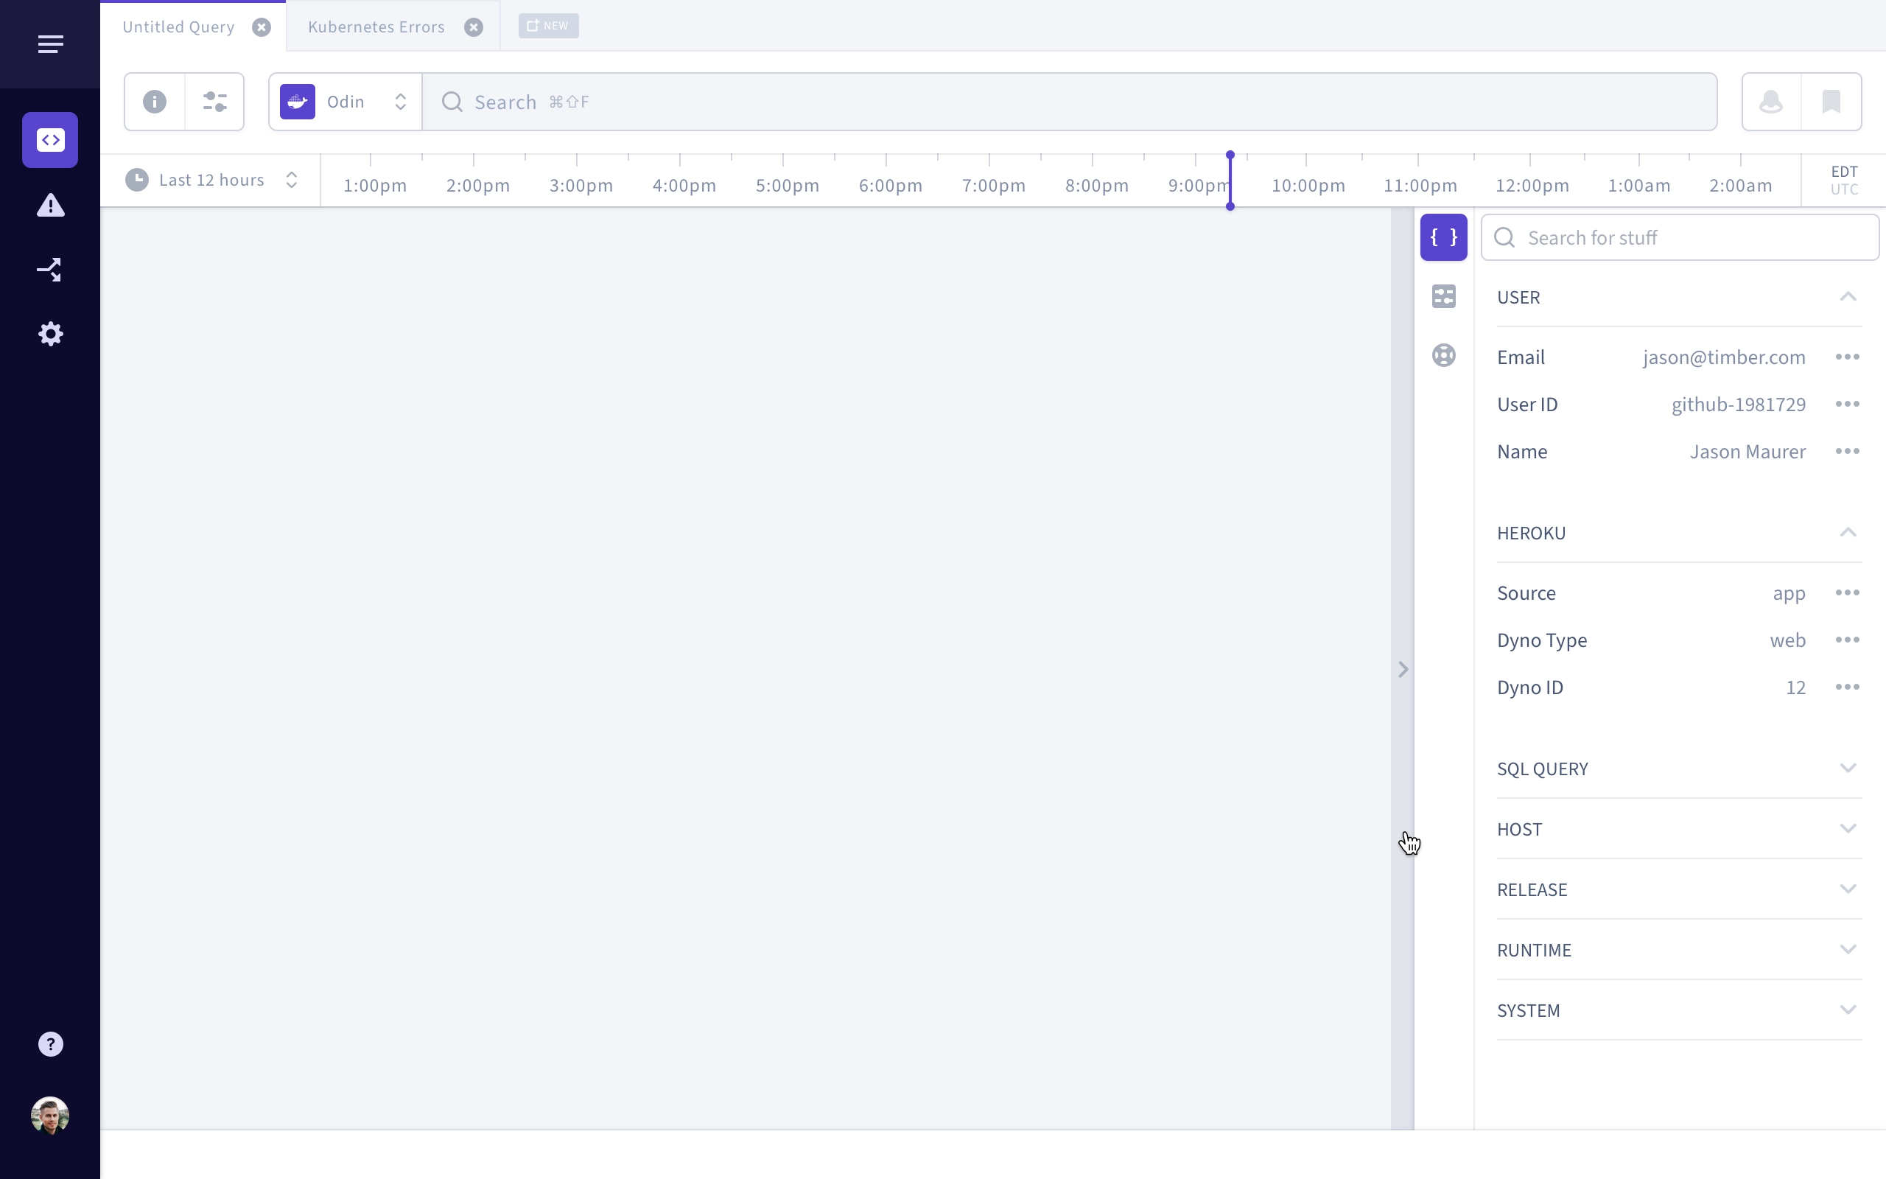Select the Source app value

(x=1789, y=593)
